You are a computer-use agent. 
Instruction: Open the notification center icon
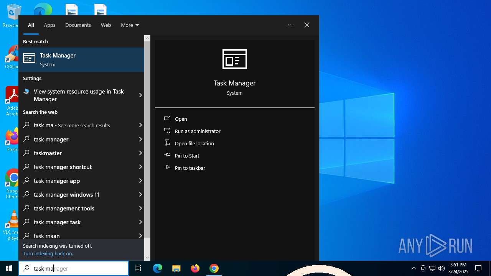478,268
